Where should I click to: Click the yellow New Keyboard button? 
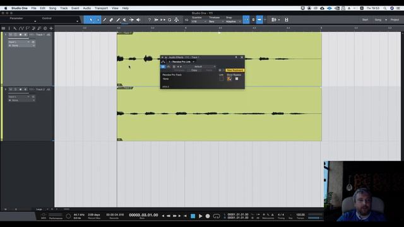click(235, 70)
